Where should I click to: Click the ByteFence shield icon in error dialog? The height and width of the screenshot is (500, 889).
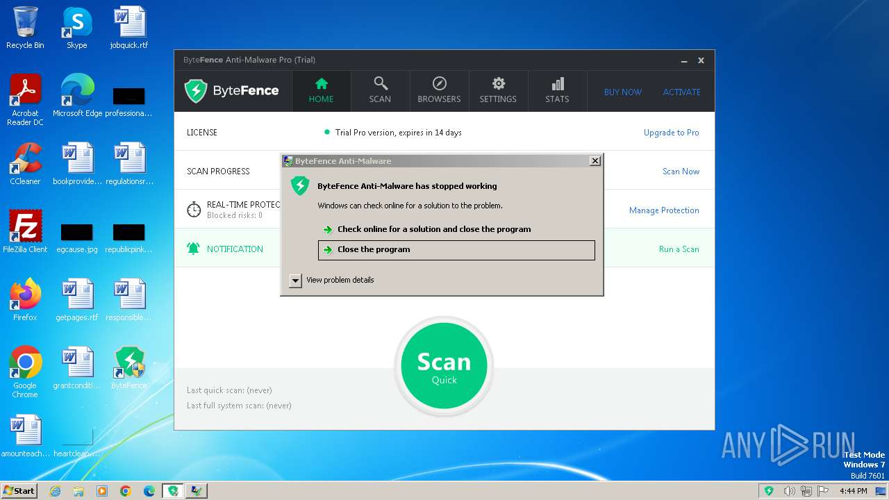click(300, 185)
